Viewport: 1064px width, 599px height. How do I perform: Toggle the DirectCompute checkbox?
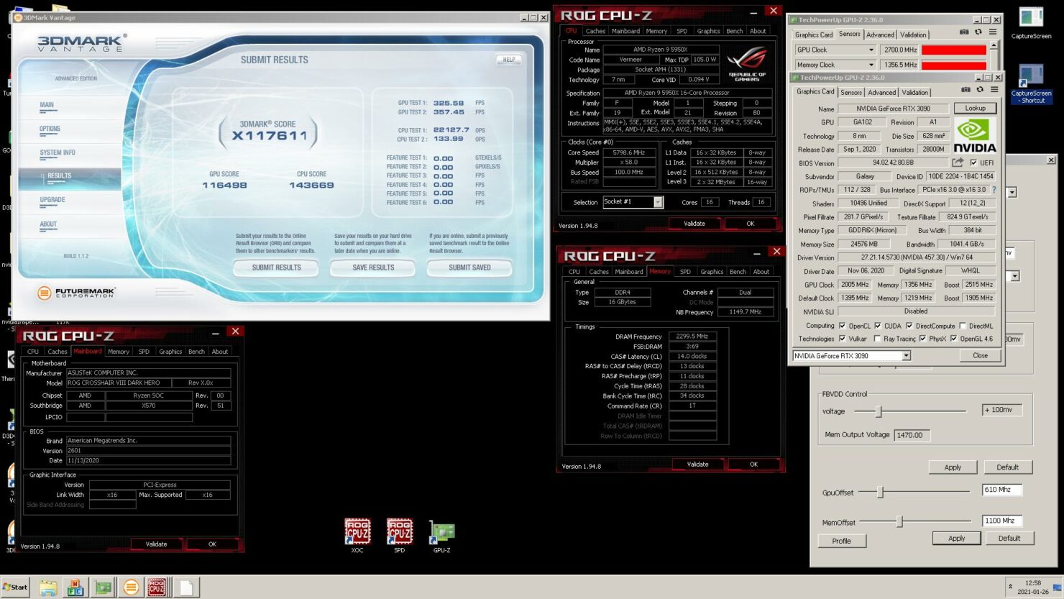(x=909, y=326)
